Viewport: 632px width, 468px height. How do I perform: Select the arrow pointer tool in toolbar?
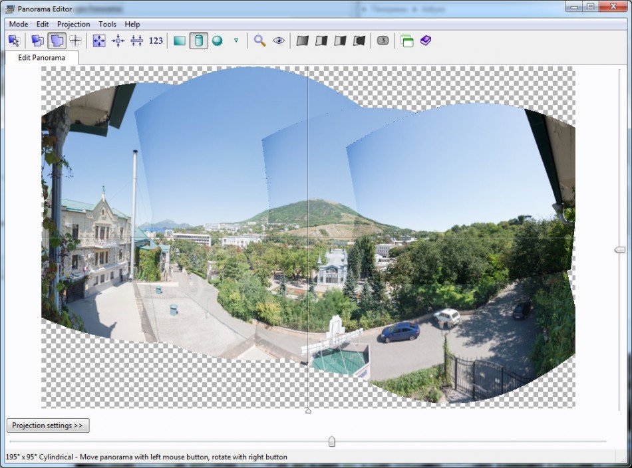14,41
